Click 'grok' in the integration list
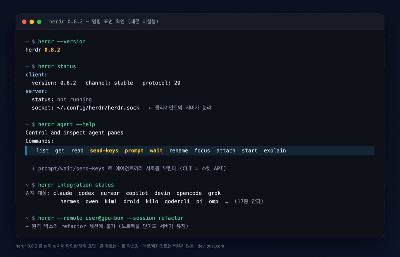The width and height of the screenshot is (400, 257). point(214,193)
